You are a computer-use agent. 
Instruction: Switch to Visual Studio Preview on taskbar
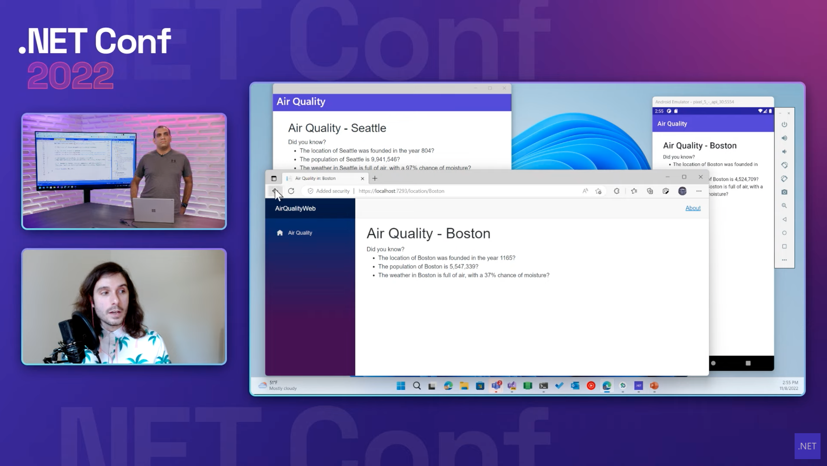[x=512, y=386]
